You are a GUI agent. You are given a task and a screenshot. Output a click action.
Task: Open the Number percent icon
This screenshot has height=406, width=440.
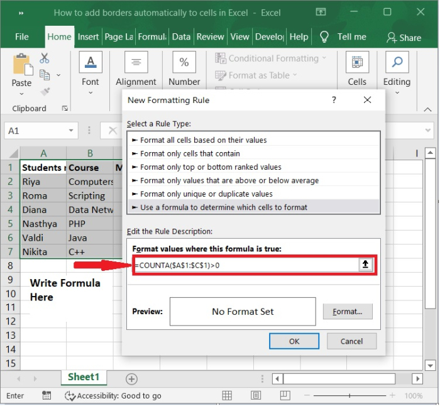click(184, 62)
